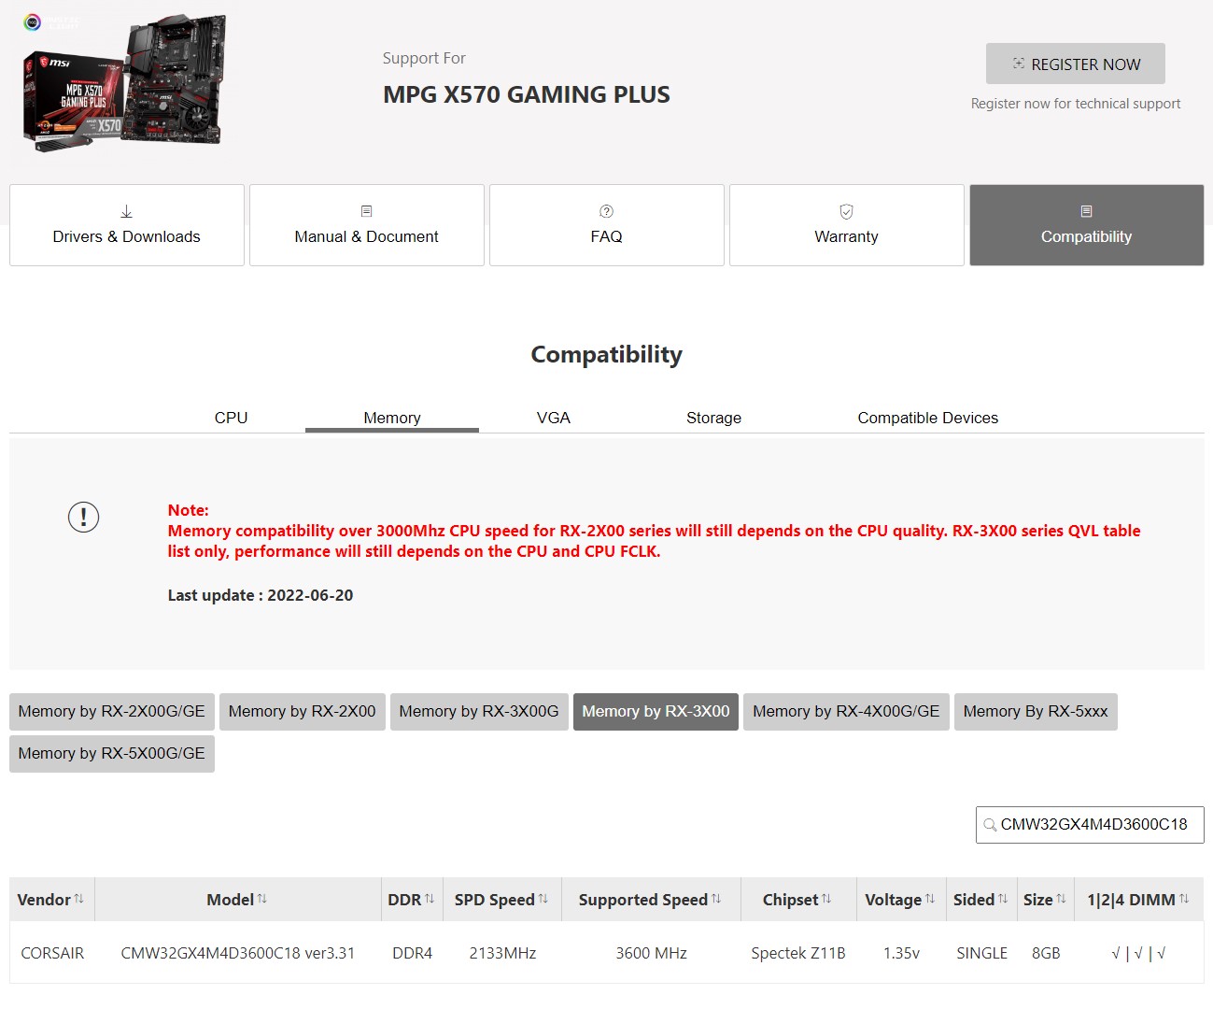
Task: Open the Warranty section
Action: point(847,225)
